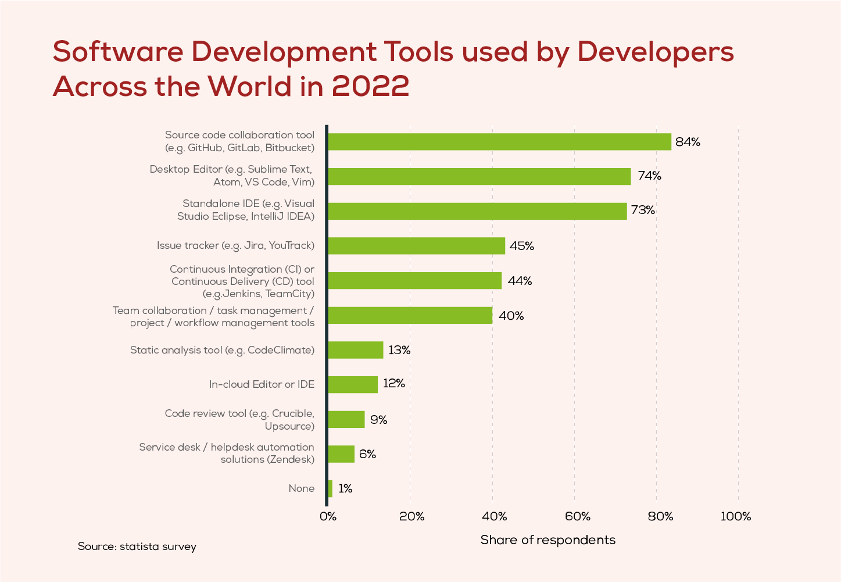841x582 pixels.
Task: Click the '1%' value label
Action: click(x=345, y=488)
